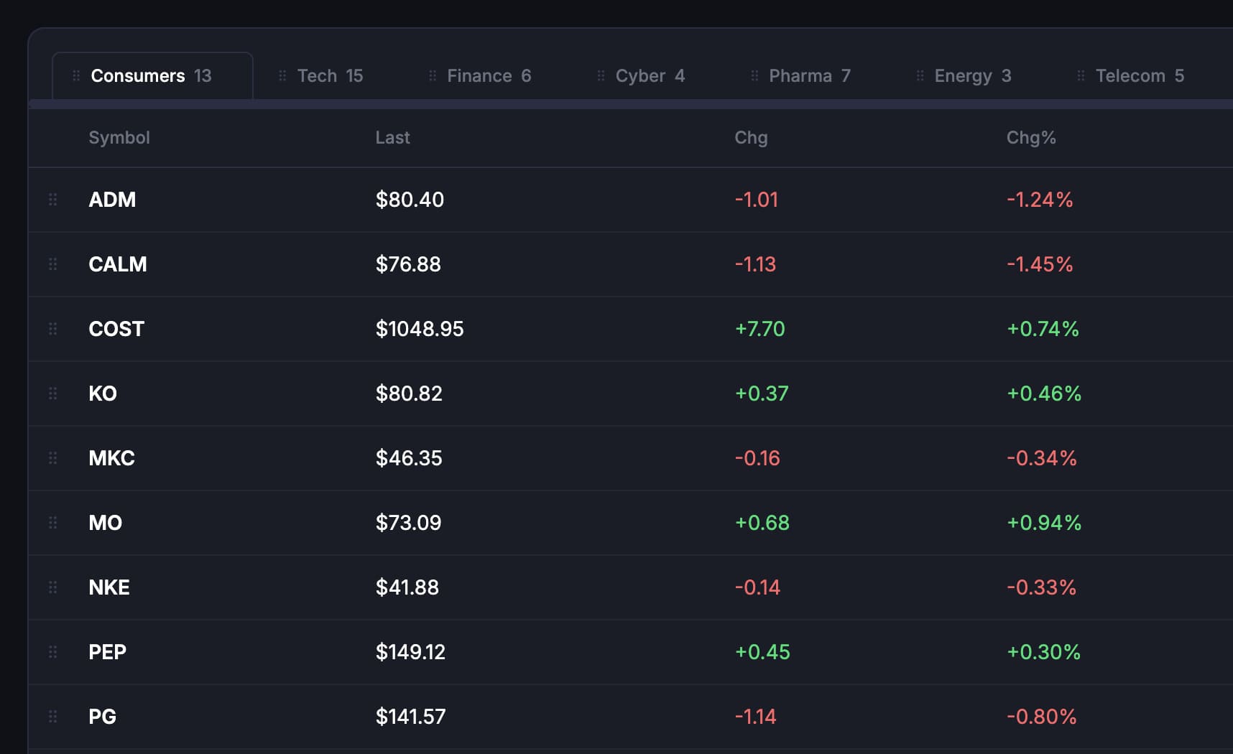Select the NKE symbol
Image resolution: width=1233 pixels, height=754 pixels.
[x=109, y=587]
